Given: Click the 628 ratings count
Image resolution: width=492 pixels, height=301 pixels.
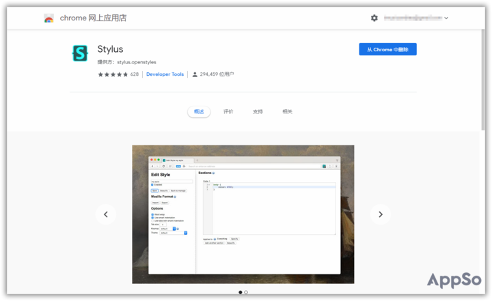Looking at the screenshot, I should (135, 74).
